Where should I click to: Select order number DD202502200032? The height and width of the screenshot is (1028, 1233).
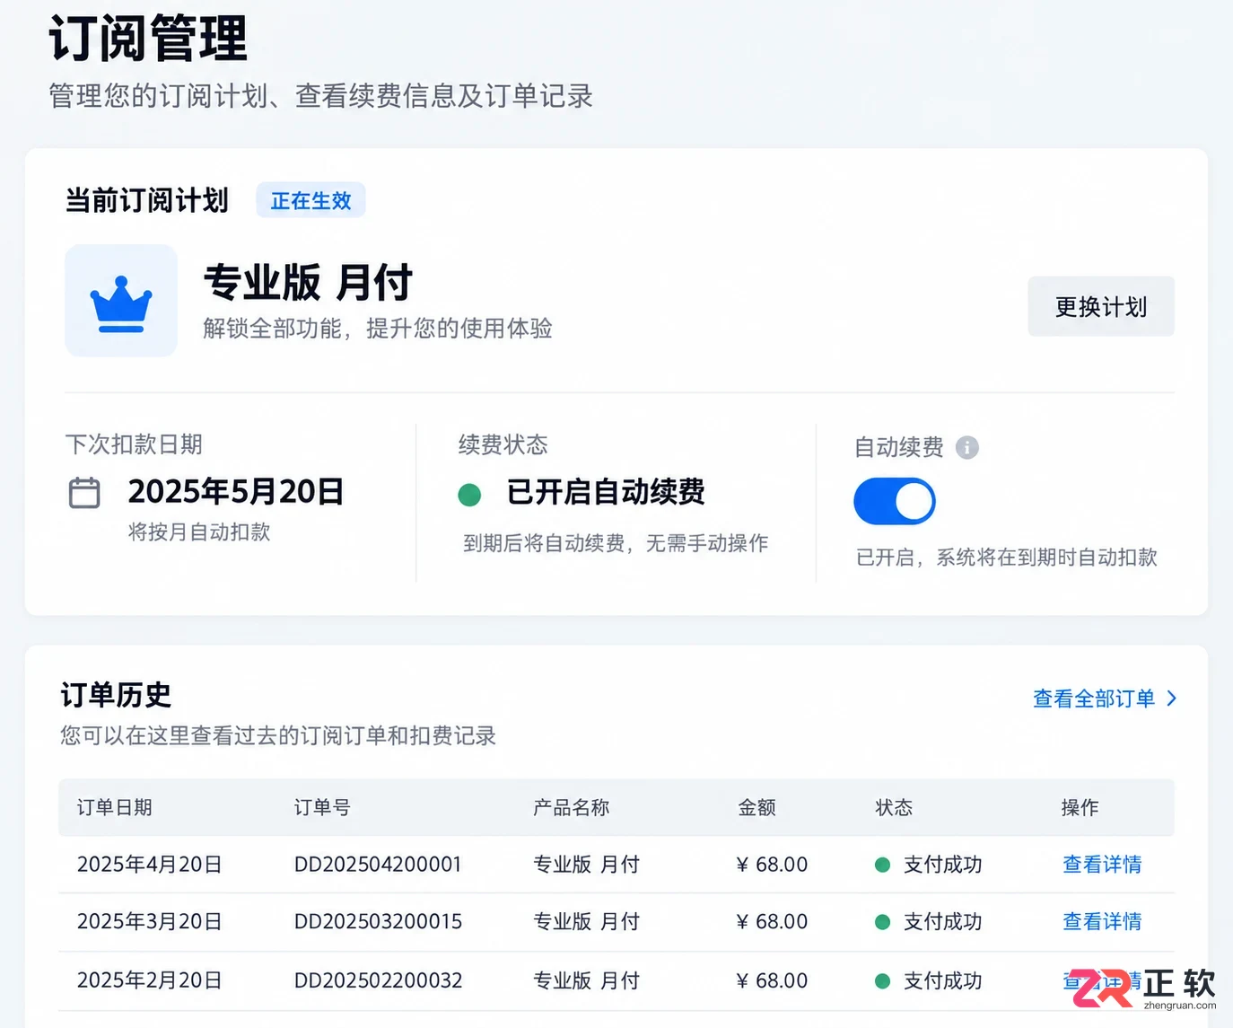coord(378,980)
